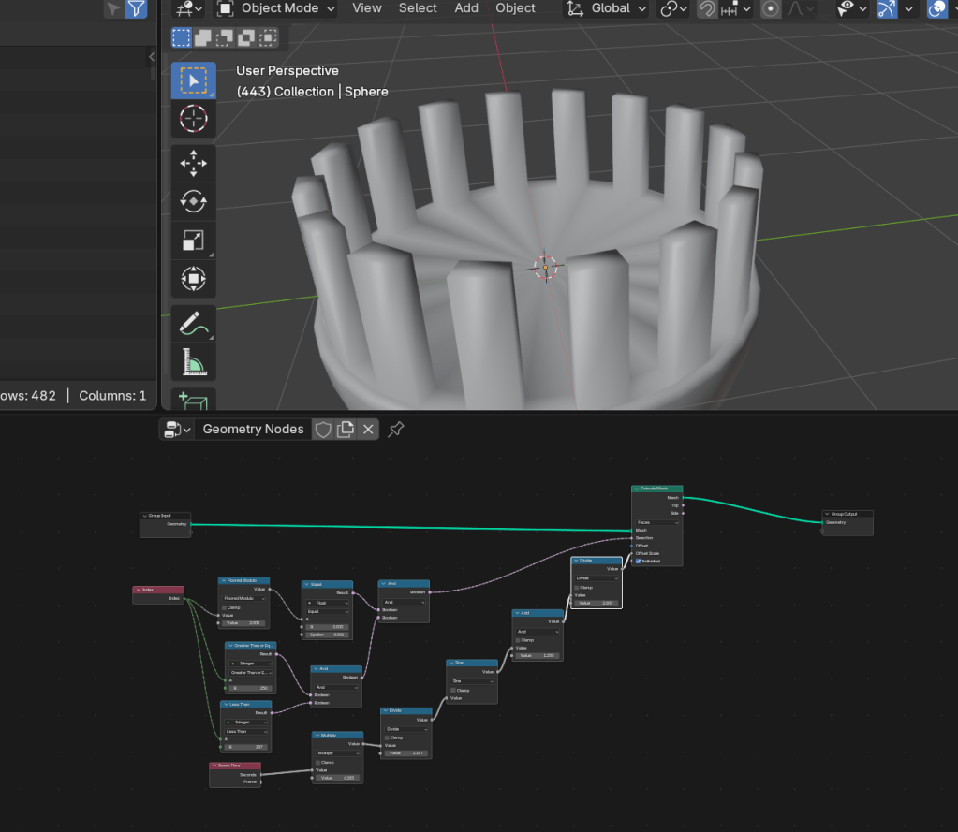Pin the Geometry Nodes node tree
The width and height of the screenshot is (958, 832).
[x=396, y=429]
